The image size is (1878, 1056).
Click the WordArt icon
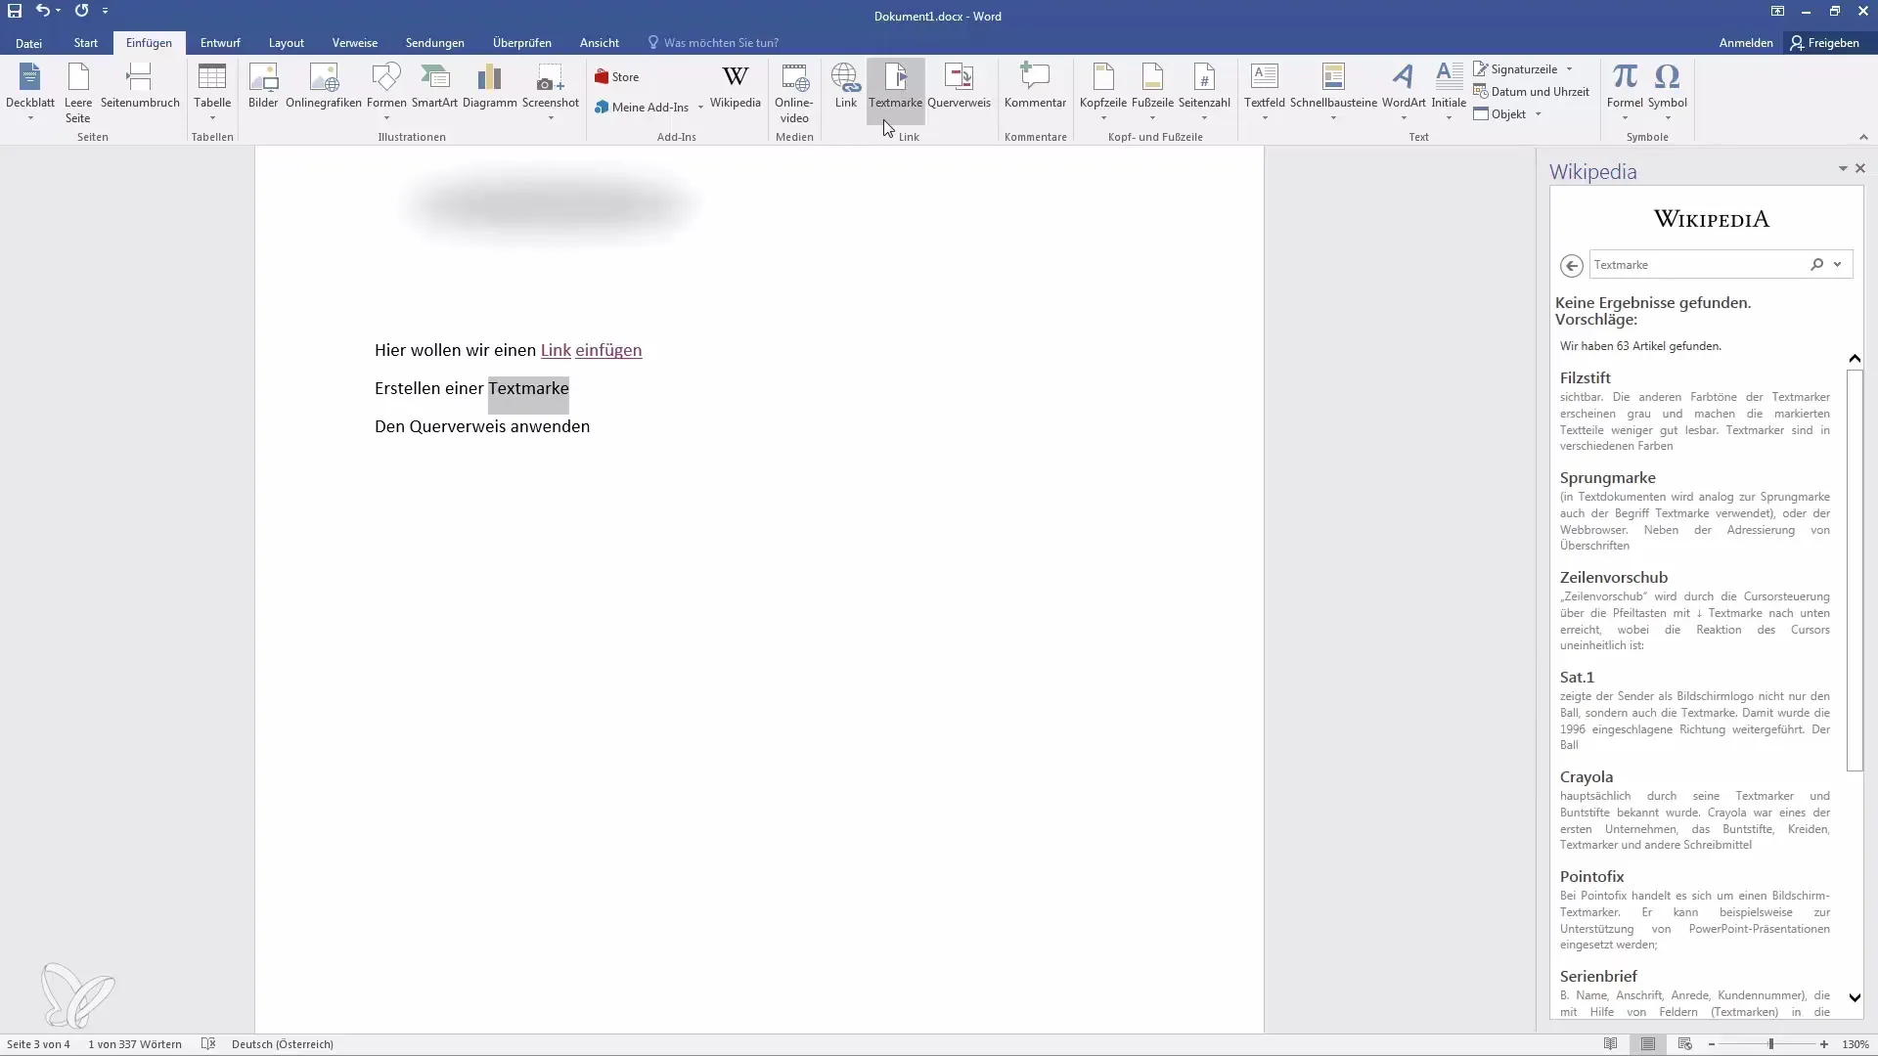point(1404,92)
